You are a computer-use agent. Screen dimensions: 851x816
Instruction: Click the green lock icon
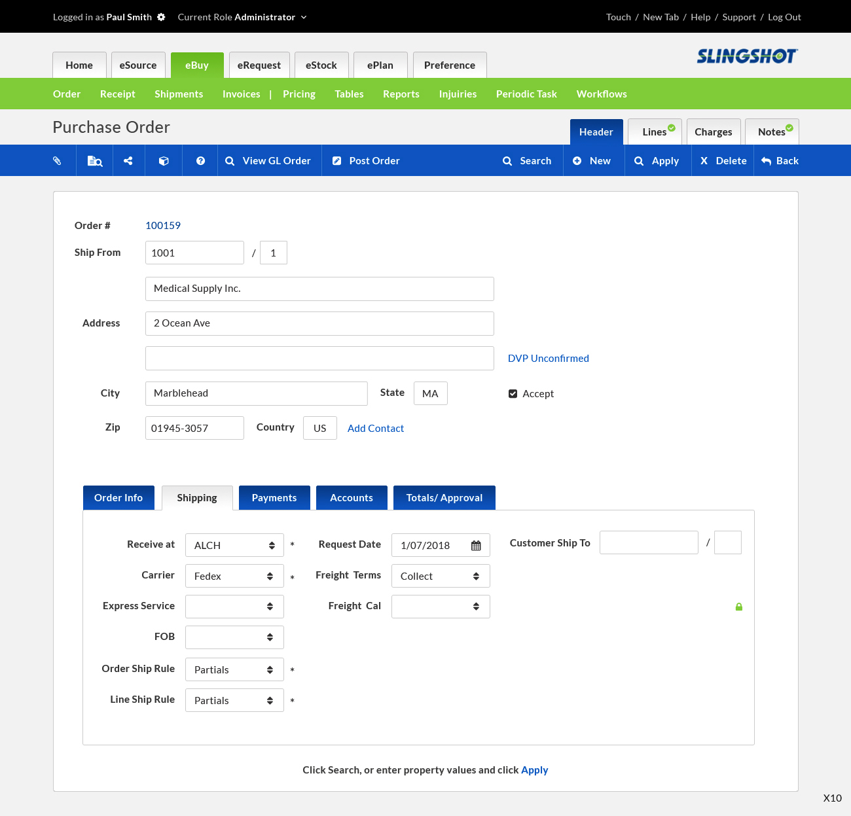pos(739,607)
